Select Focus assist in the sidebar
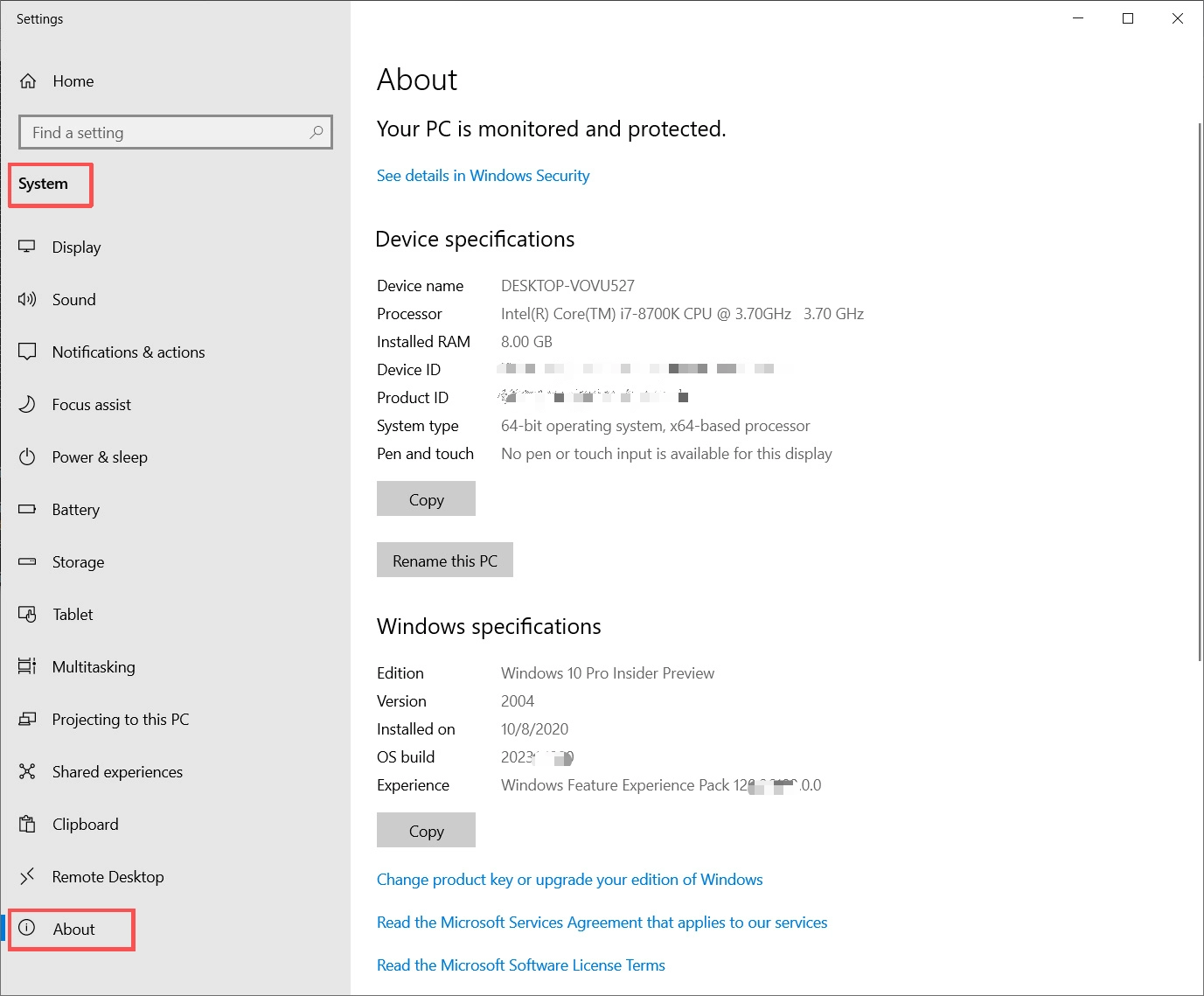 pyautogui.click(x=175, y=405)
